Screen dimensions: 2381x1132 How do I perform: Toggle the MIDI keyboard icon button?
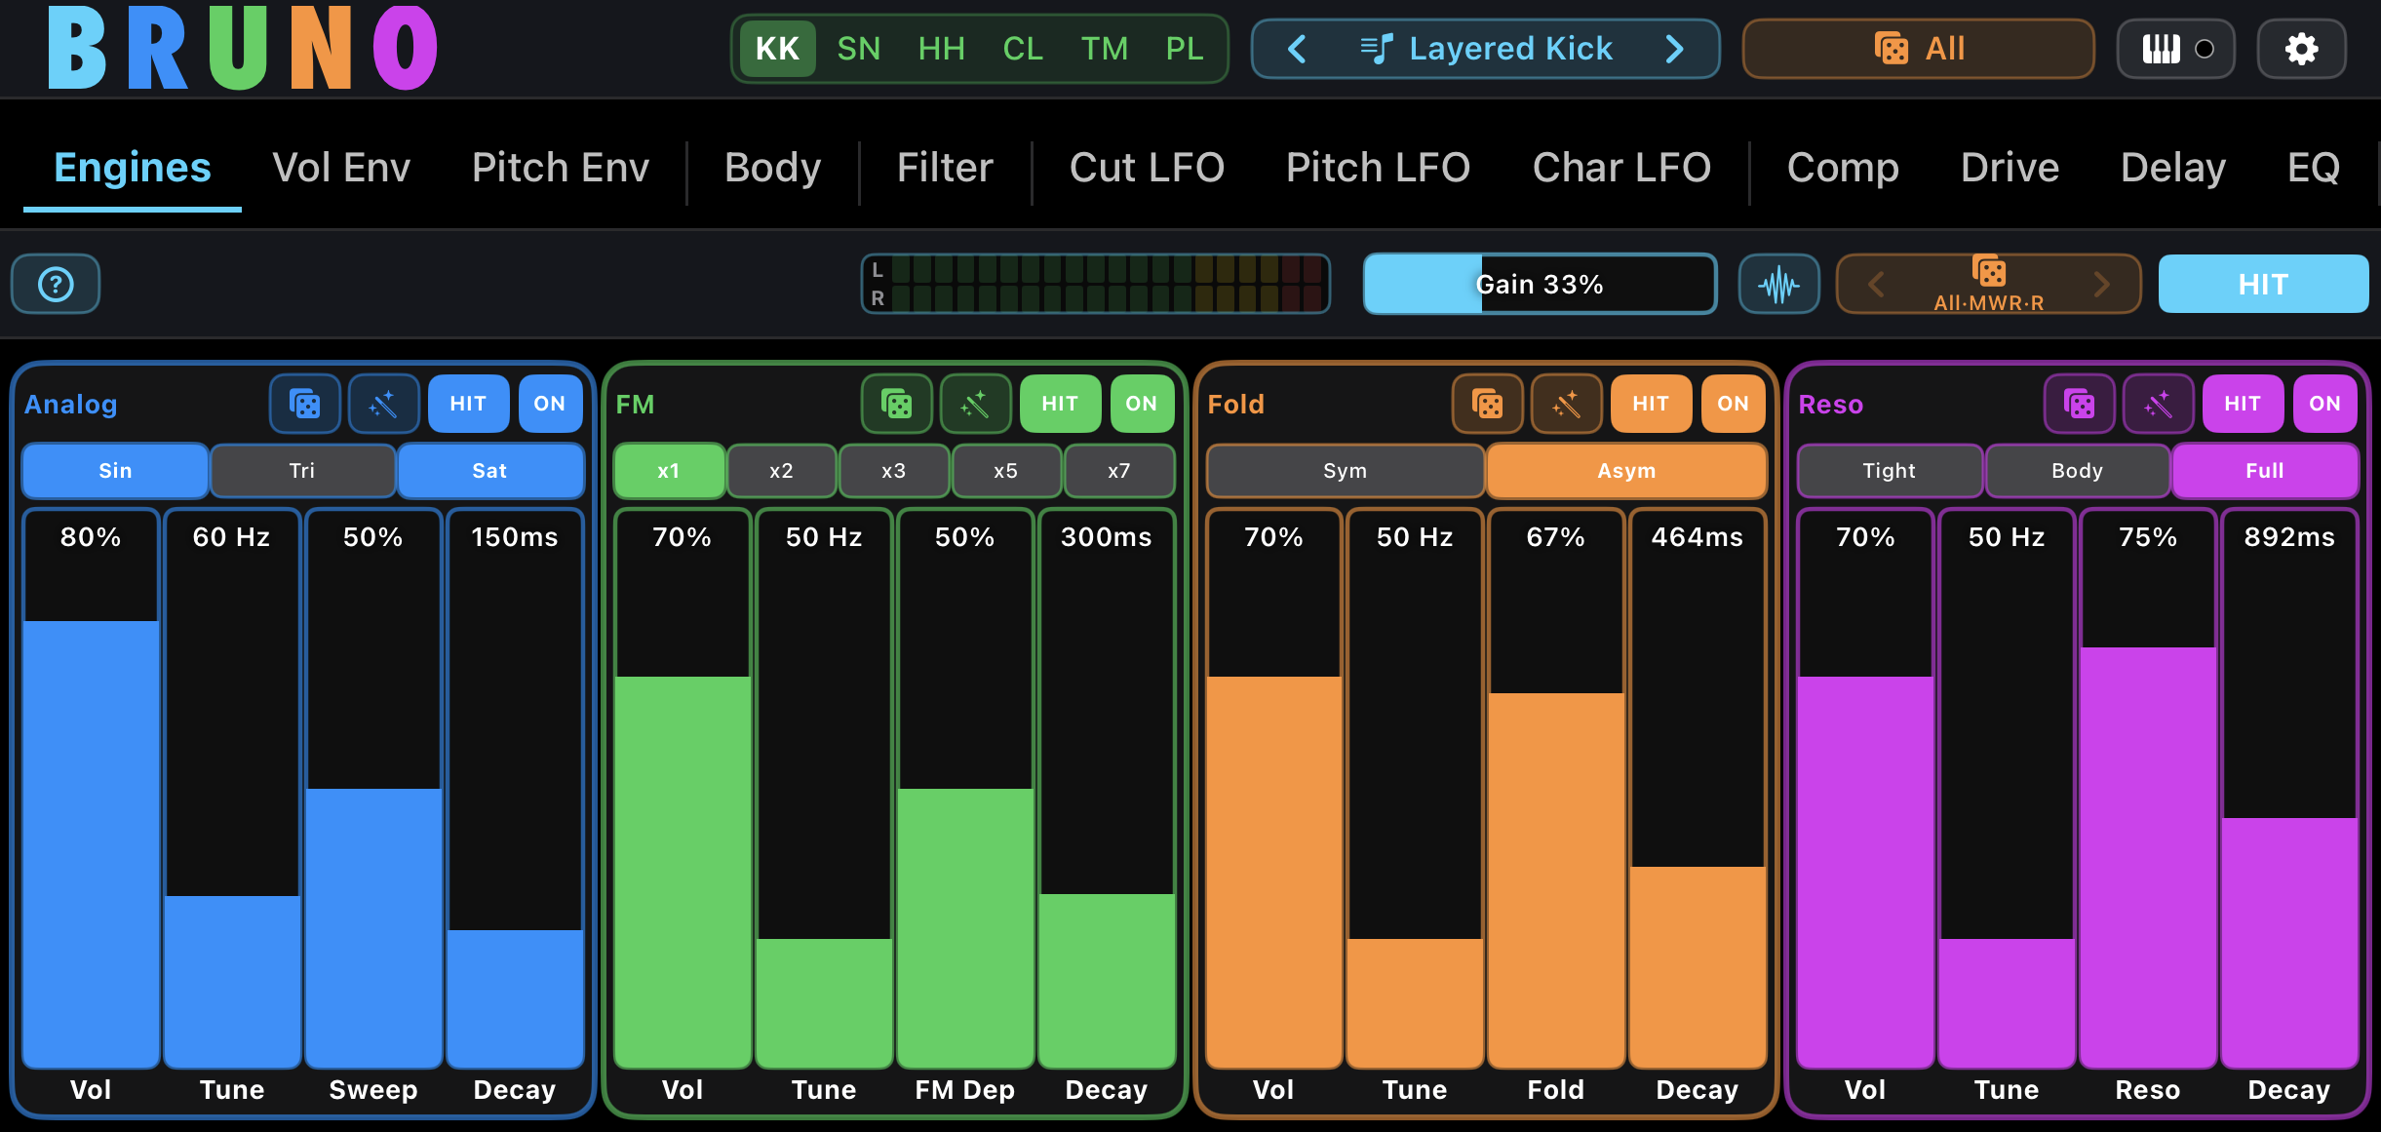click(2176, 49)
